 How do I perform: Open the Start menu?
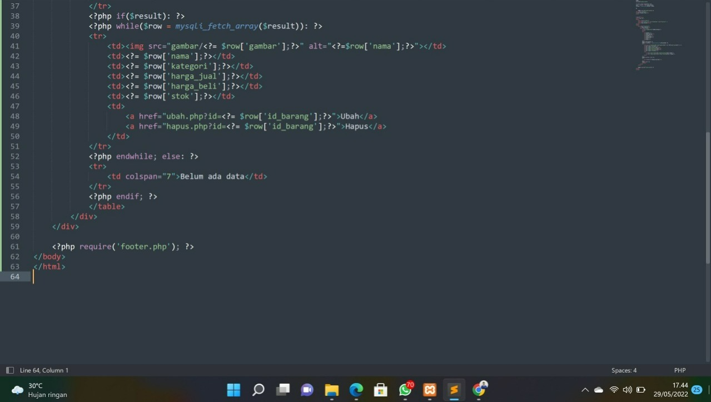(233, 390)
